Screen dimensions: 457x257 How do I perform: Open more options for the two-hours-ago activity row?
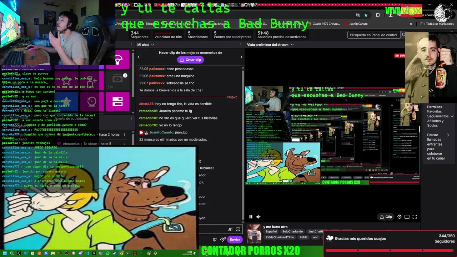click(x=124, y=135)
